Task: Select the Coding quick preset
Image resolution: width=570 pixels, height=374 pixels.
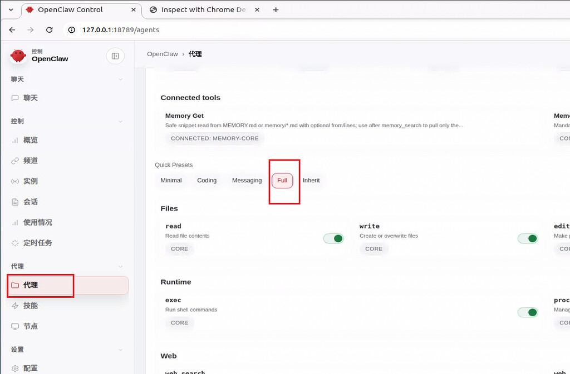Action: 207,181
